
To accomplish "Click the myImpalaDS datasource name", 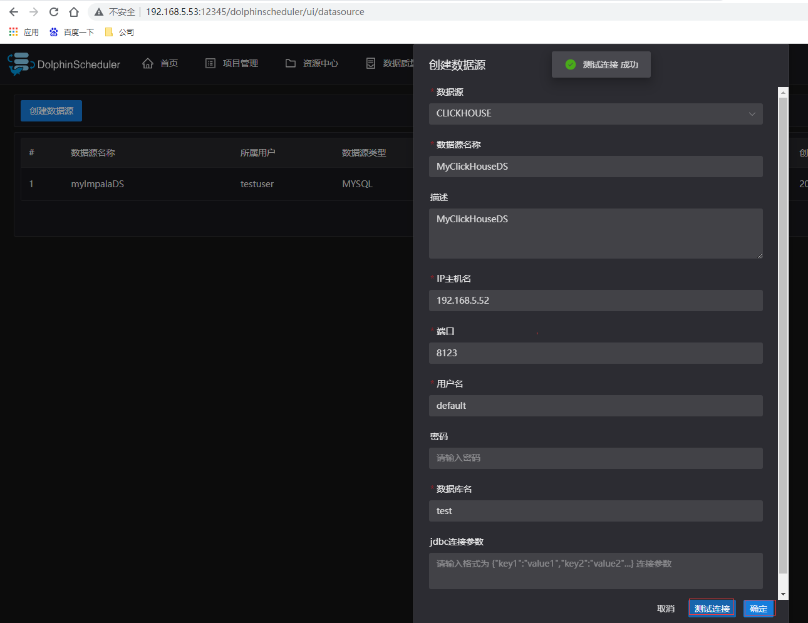I will point(98,184).
